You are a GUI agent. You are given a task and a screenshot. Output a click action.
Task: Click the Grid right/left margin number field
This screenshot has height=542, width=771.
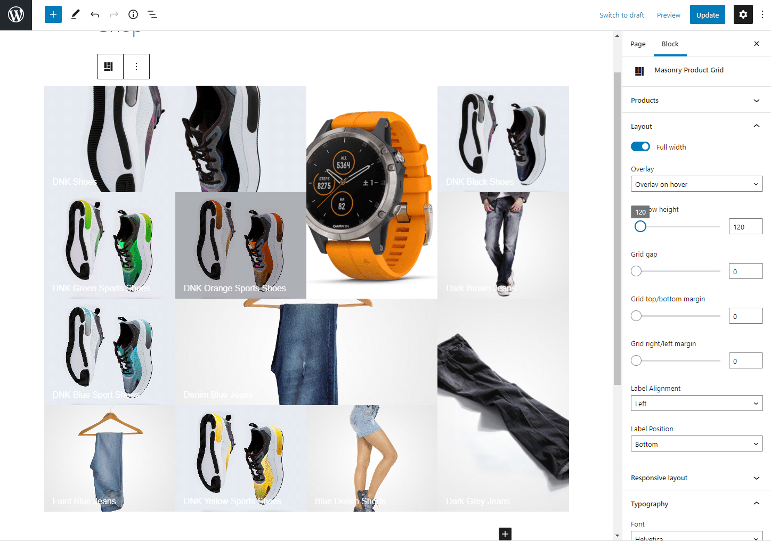745,360
